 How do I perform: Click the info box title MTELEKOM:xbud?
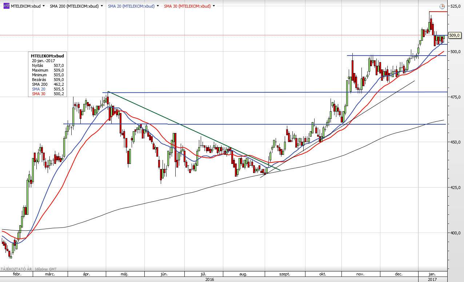tap(47, 56)
